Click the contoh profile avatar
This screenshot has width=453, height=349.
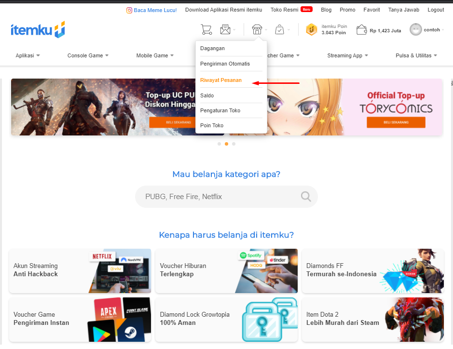point(415,30)
